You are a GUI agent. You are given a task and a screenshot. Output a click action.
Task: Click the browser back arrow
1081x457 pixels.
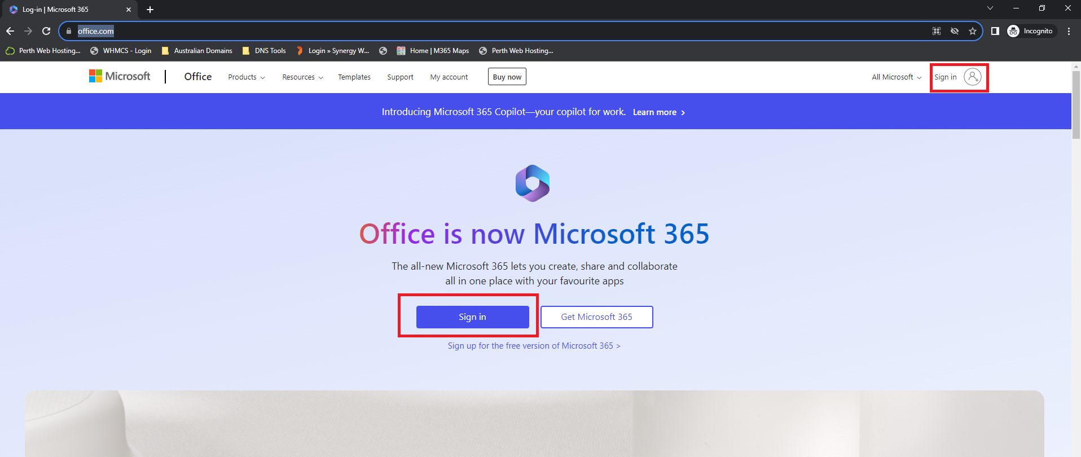click(10, 31)
